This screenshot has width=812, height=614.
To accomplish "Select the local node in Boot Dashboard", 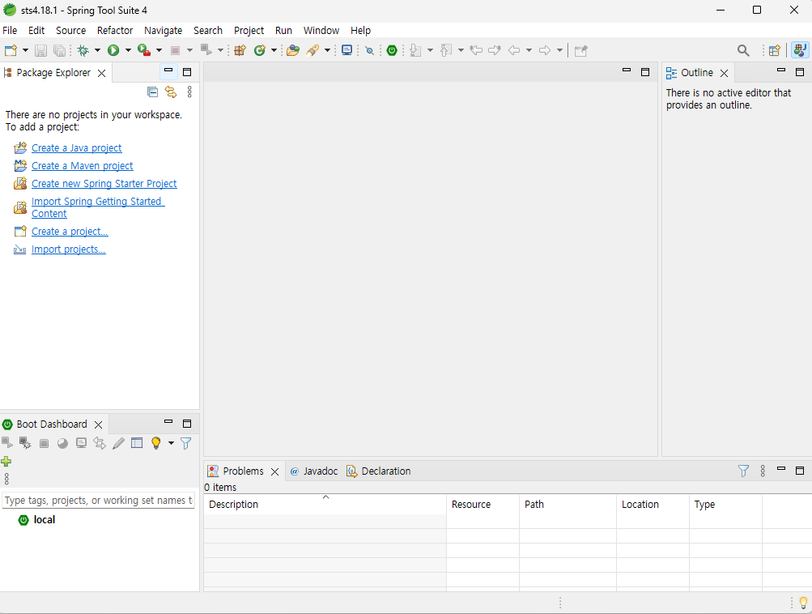I will click(x=44, y=520).
